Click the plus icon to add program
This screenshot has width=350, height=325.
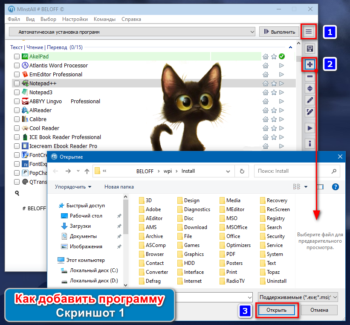pos(310,64)
